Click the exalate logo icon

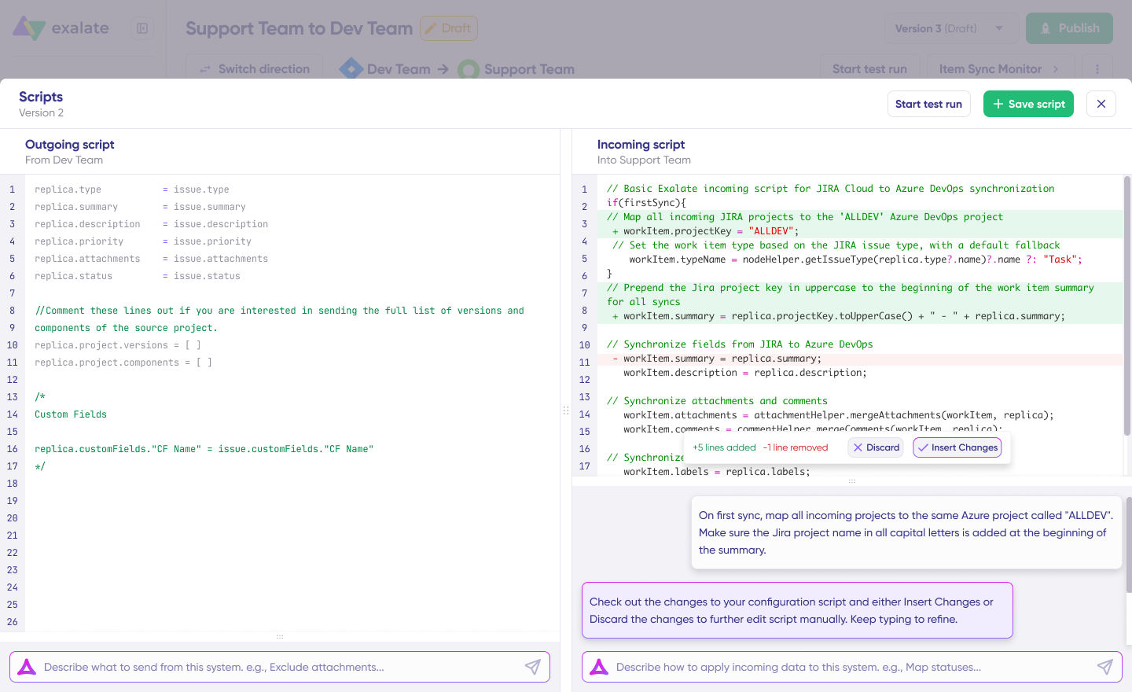point(29,28)
